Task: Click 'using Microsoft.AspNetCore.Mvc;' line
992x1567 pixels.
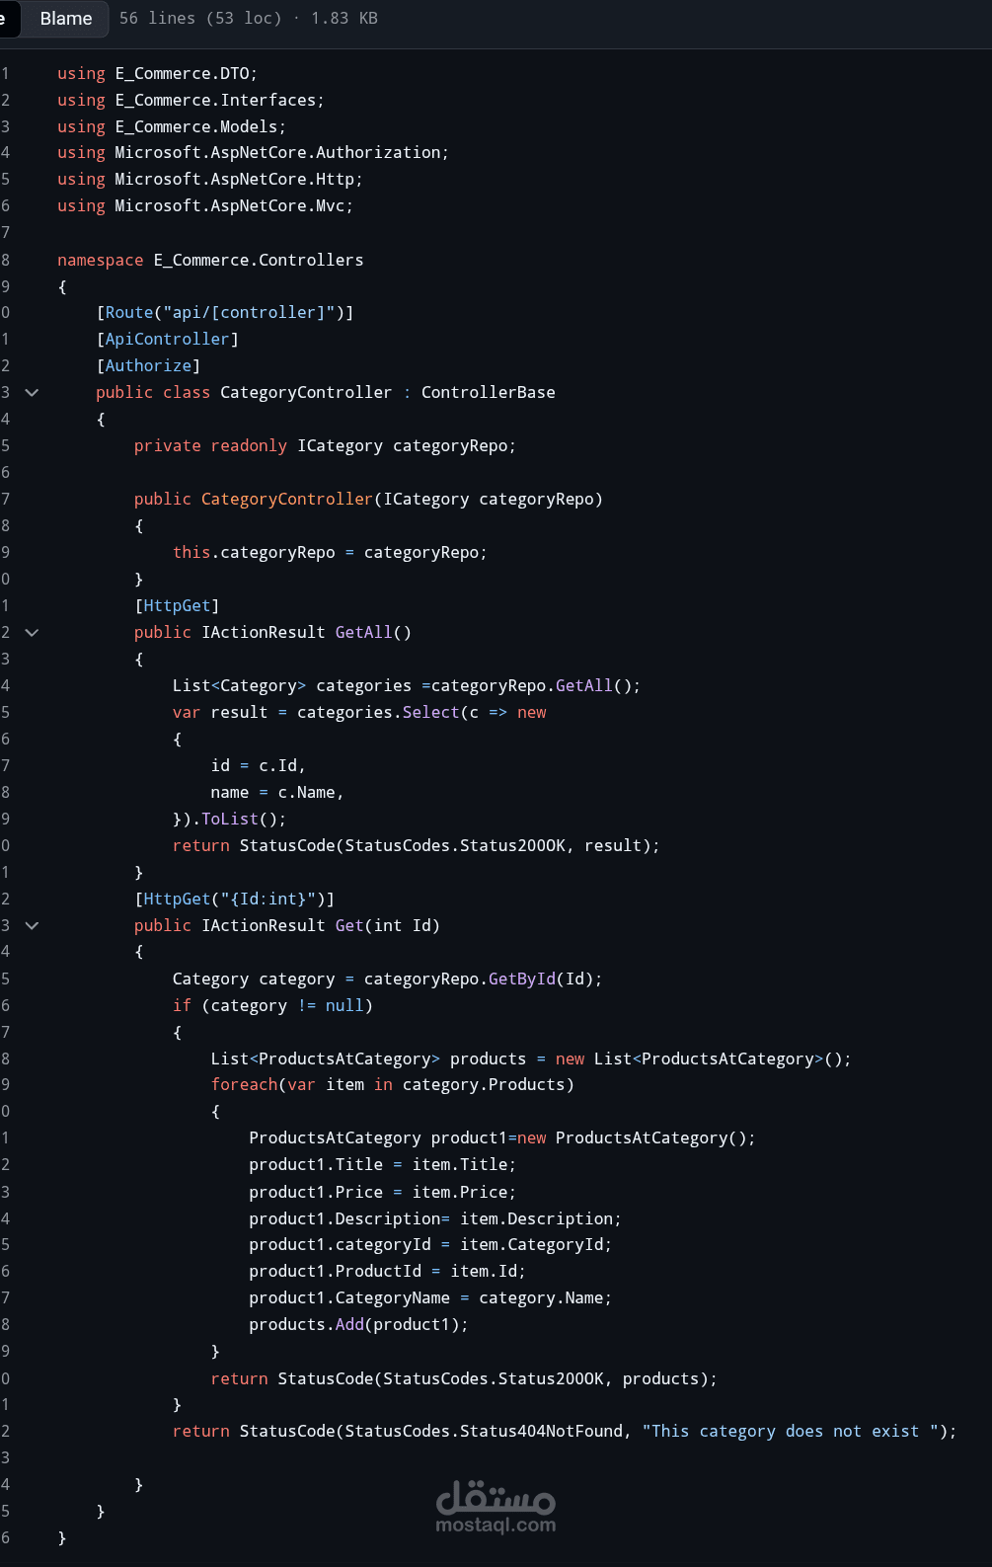Action: click(x=205, y=206)
